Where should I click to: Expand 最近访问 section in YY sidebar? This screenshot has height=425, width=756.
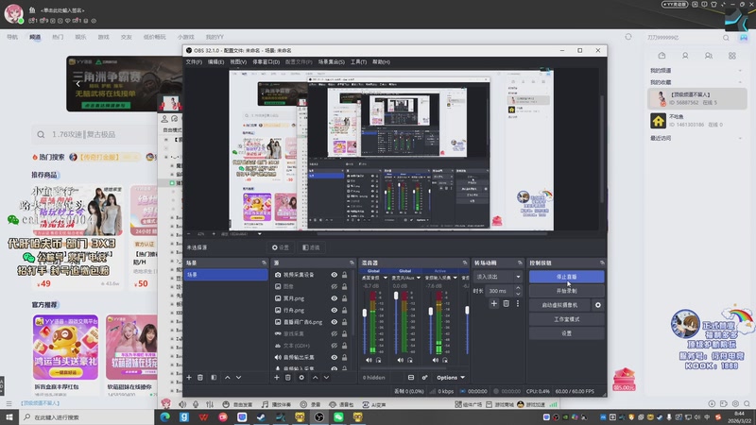(x=740, y=138)
